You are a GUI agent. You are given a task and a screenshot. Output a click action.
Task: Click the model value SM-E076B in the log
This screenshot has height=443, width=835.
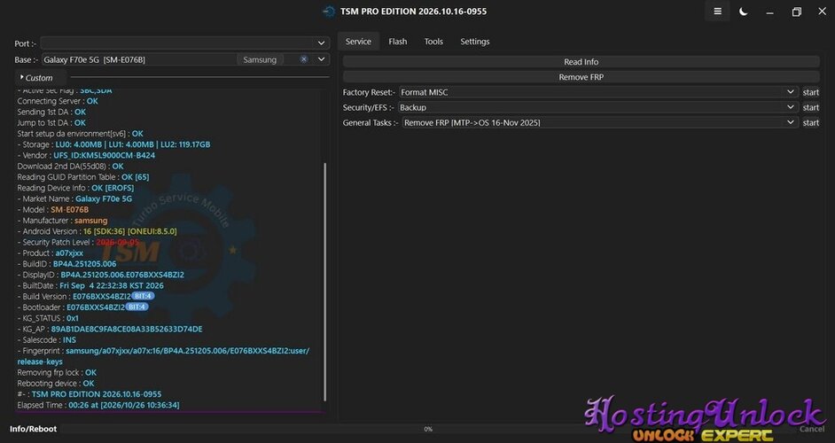[x=70, y=209]
